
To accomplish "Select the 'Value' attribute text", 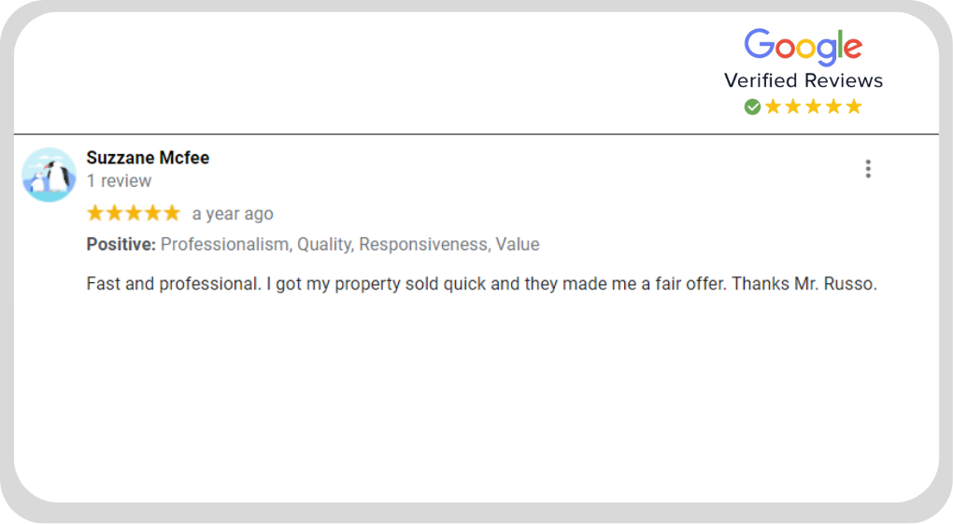I will click(518, 245).
